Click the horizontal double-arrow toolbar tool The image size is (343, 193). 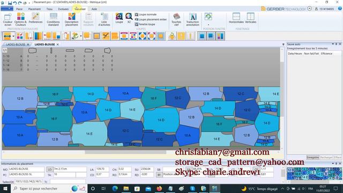point(7,36)
